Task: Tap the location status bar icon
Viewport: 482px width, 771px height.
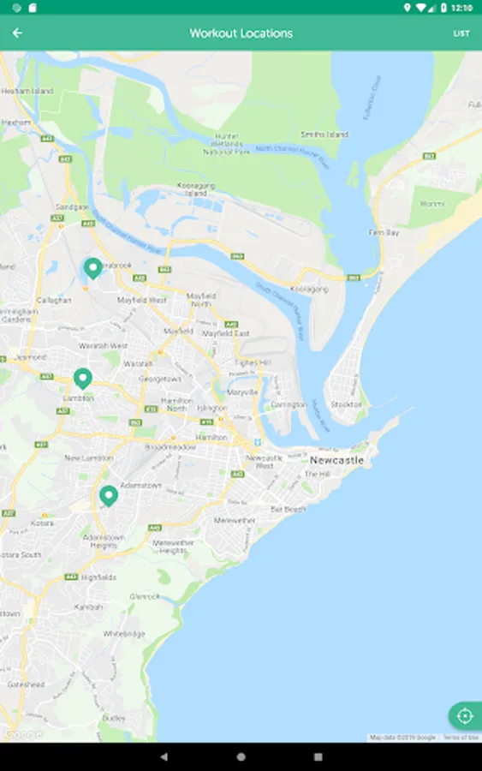Action: click(407, 8)
